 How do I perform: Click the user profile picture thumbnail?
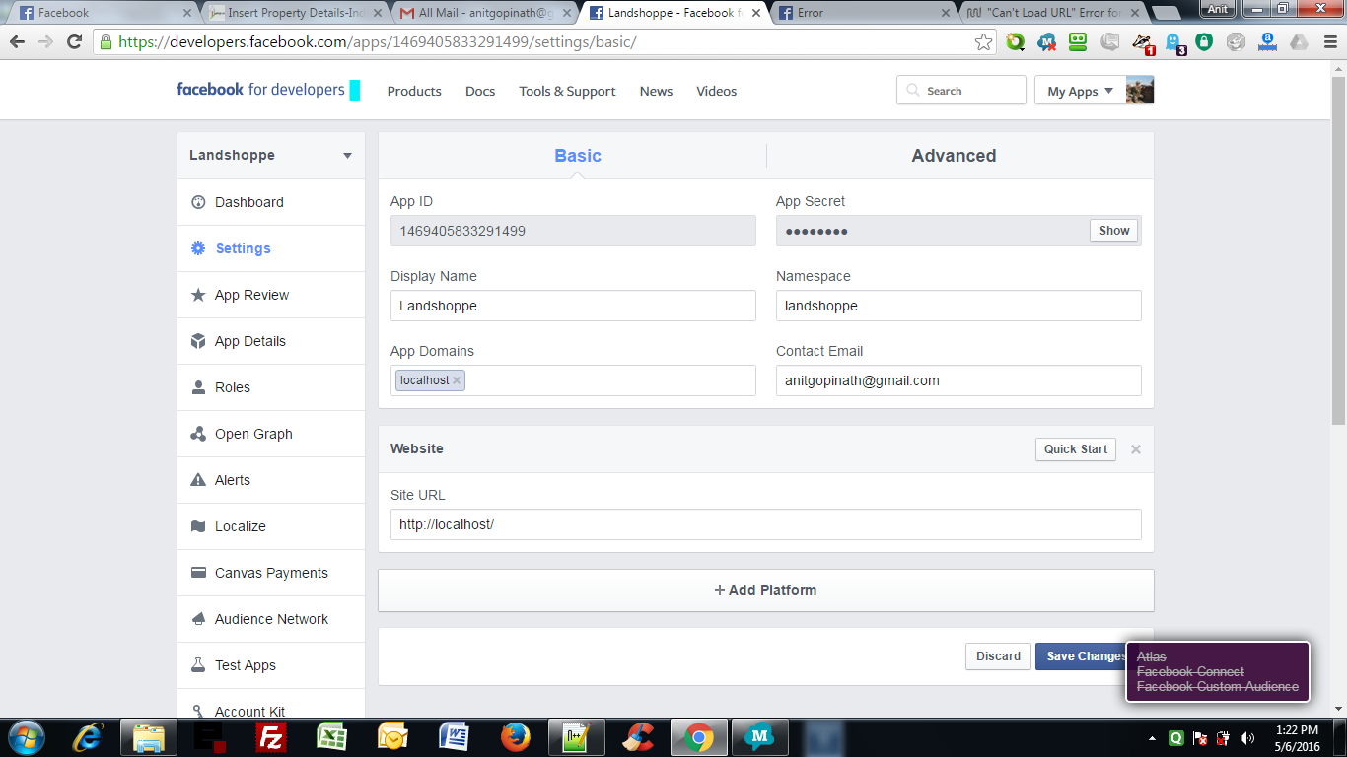click(x=1140, y=91)
